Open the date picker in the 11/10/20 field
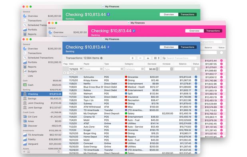This screenshot has height=157, width=247. [81, 69]
